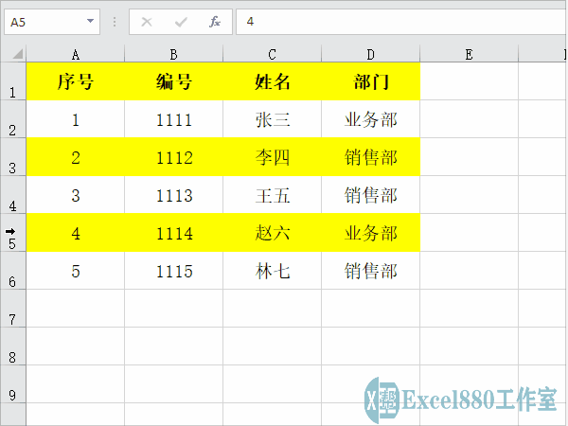Screen dimensions: 568x426
Task: Select row 7 header
Action: [x=12, y=309]
